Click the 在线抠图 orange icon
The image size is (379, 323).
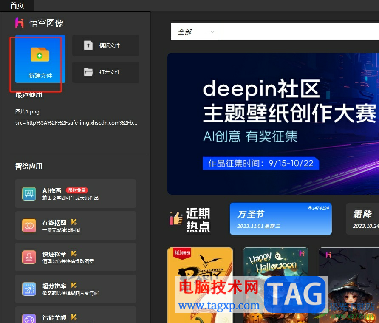click(x=29, y=226)
